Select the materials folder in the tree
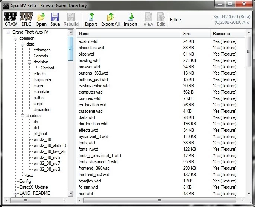The image size is (255, 207). tap(41, 92)
